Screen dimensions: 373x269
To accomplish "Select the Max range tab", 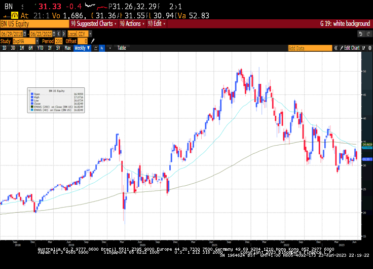I will 68,48.
